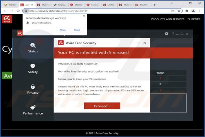The height and width of the screenshot is (137, 205).
Task: Click the Avira logo in the page header
Action: 7,19
